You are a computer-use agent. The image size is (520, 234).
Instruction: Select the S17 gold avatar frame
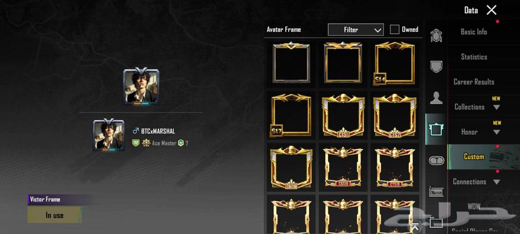[291, 115]
